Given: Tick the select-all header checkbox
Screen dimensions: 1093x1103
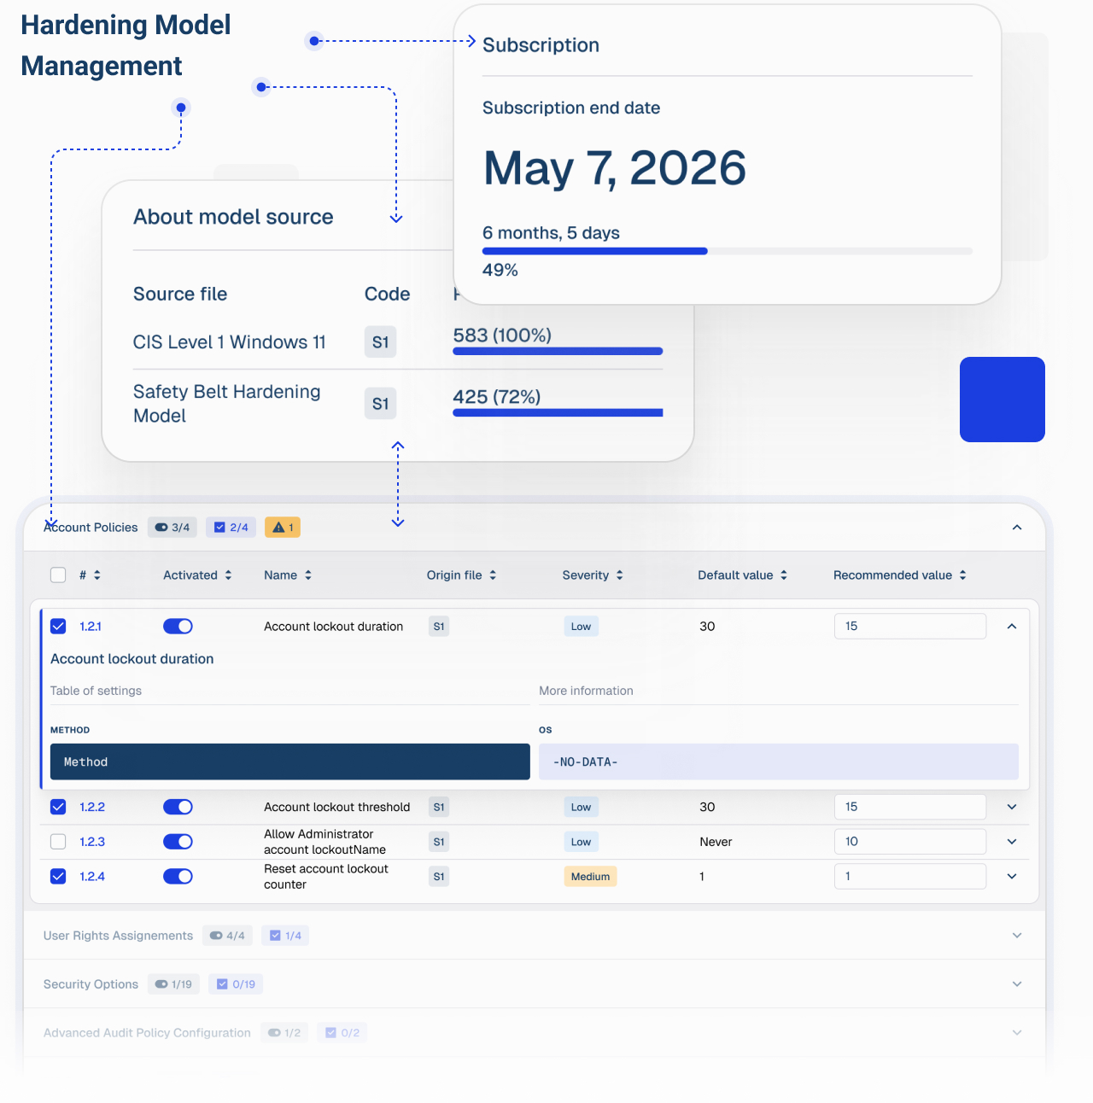Looking at the screenshot, I should pyautogui.click(x=58, y=575).
